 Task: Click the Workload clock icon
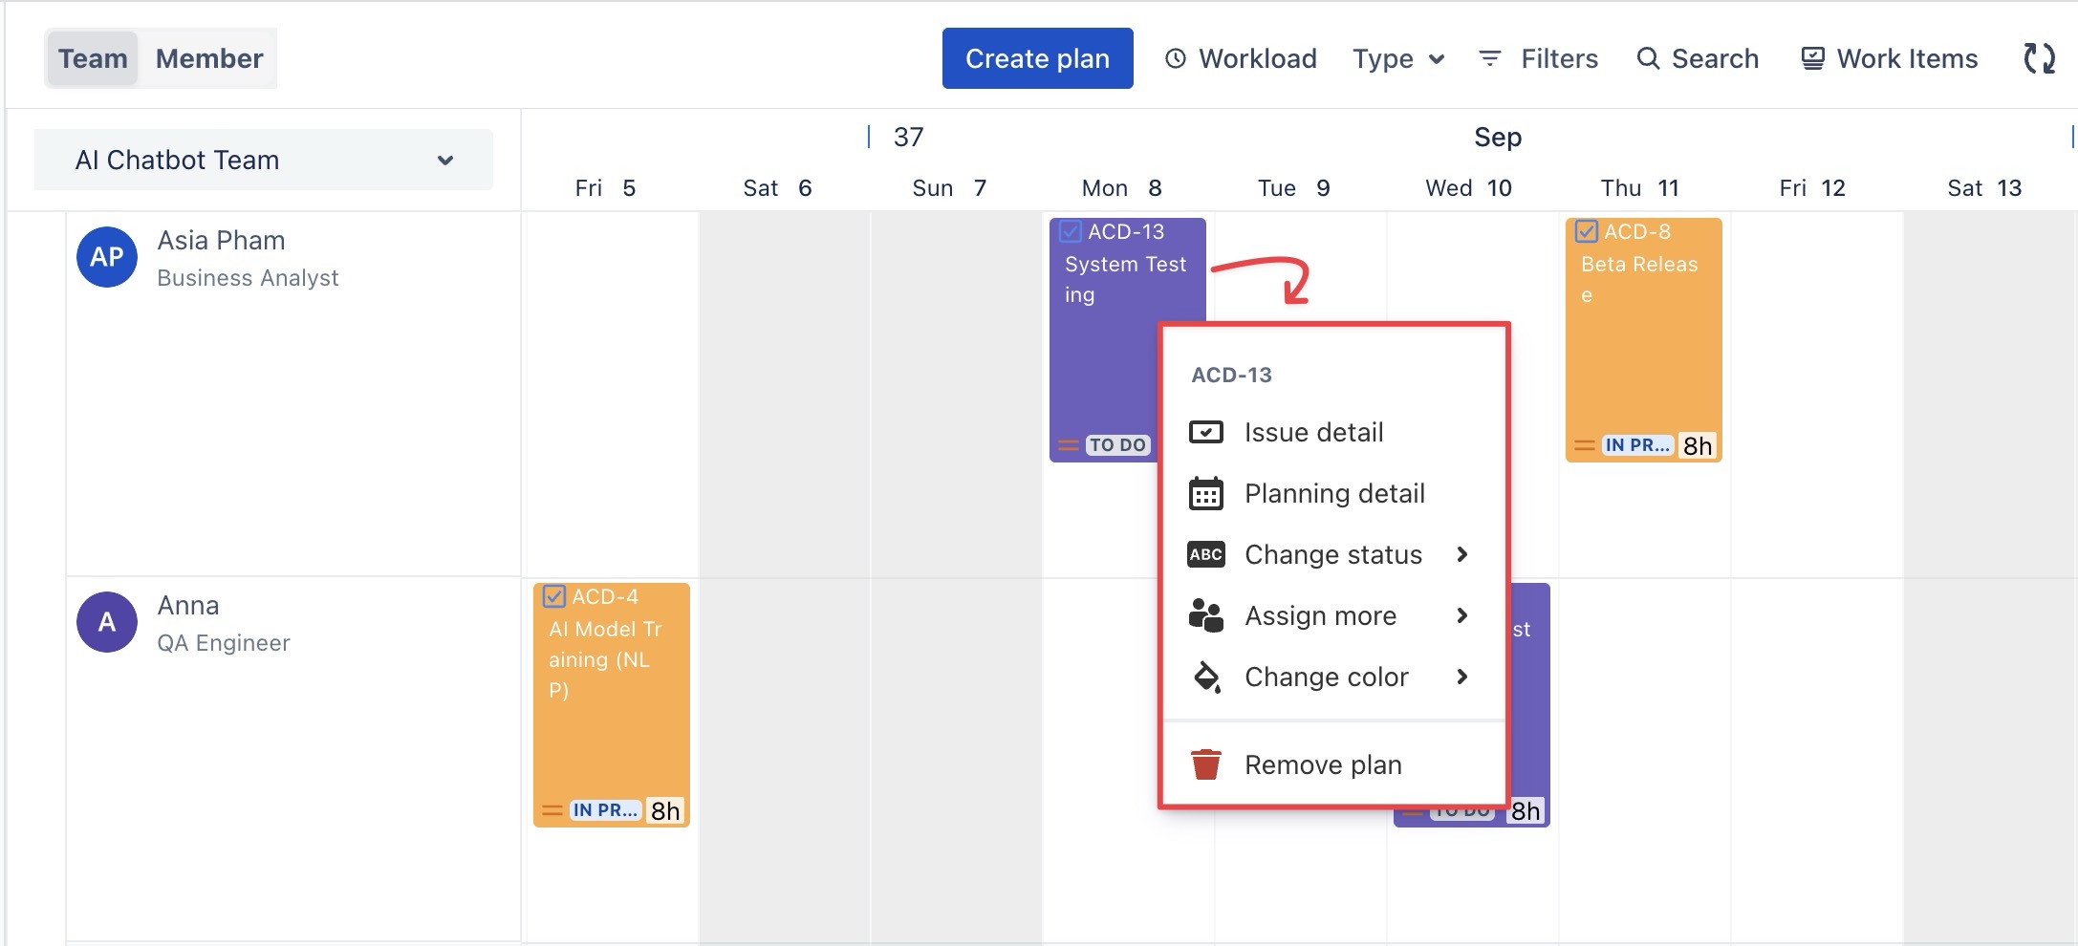coord(1176,59)
